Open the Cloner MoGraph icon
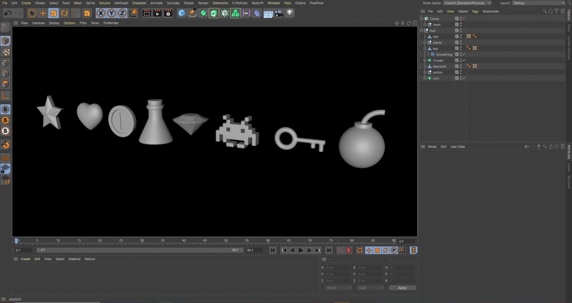 tap(225, 13)
